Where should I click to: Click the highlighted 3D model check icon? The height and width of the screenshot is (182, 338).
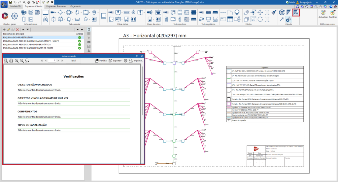(296, 13)
